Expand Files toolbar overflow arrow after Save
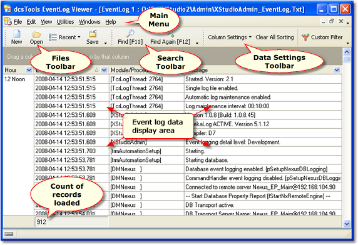358x245 pixels. click(x=106, y=43)
